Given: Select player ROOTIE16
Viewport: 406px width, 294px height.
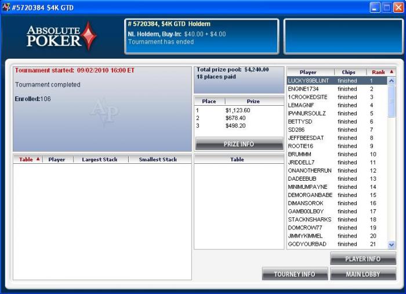Looking at the screenshot, I should [x=337, y=146].
